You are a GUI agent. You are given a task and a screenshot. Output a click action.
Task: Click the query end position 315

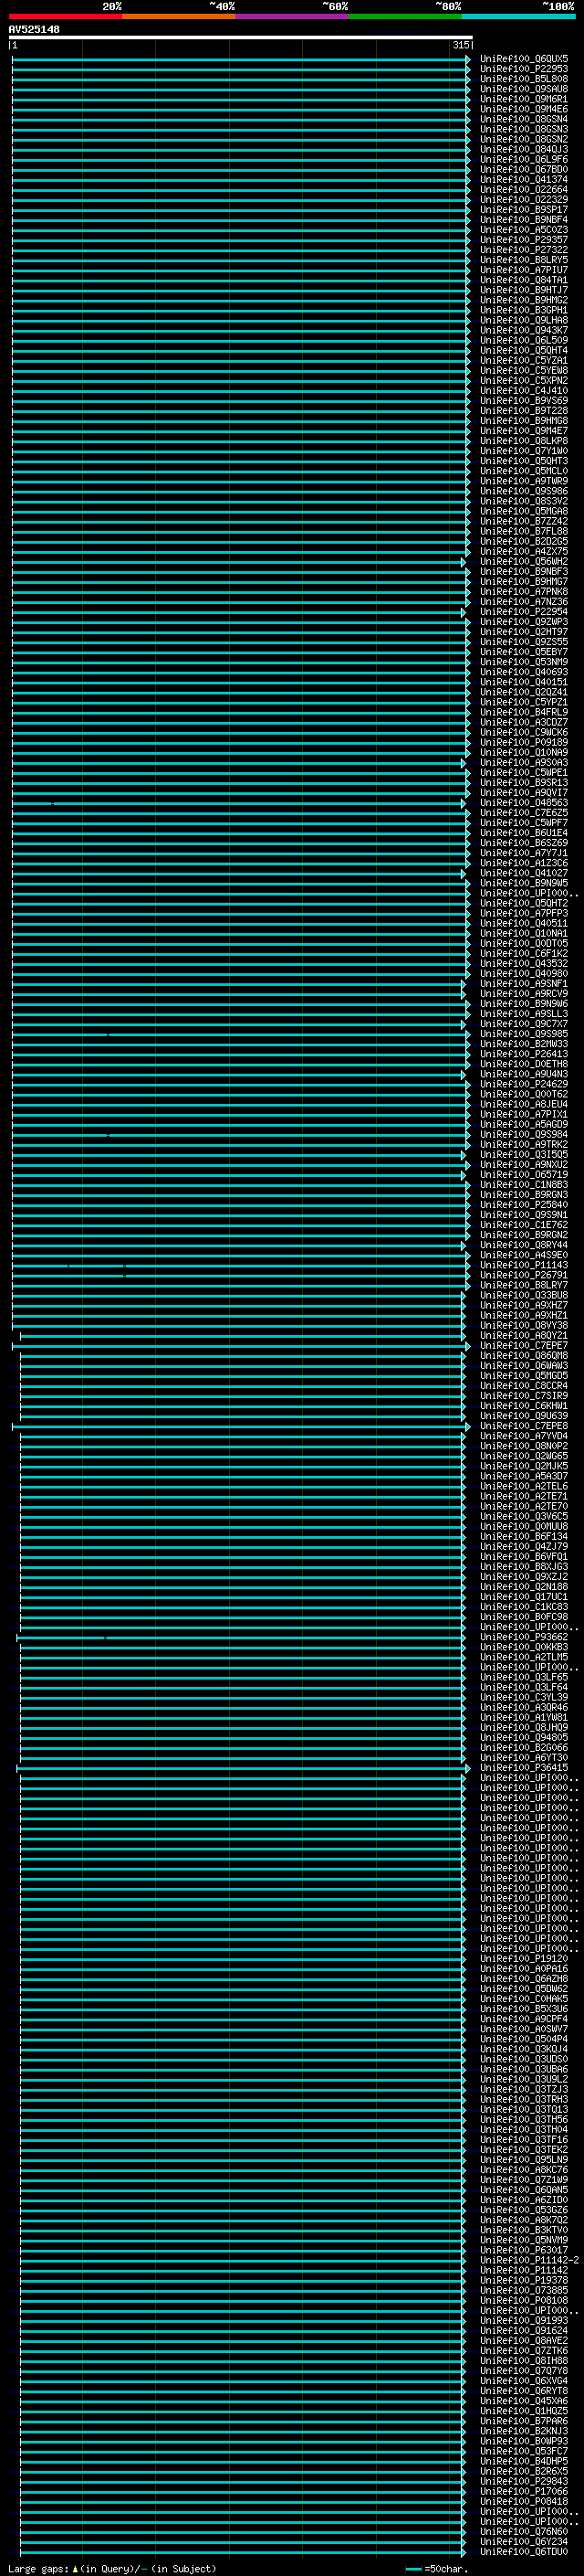(x=461, y=45)
